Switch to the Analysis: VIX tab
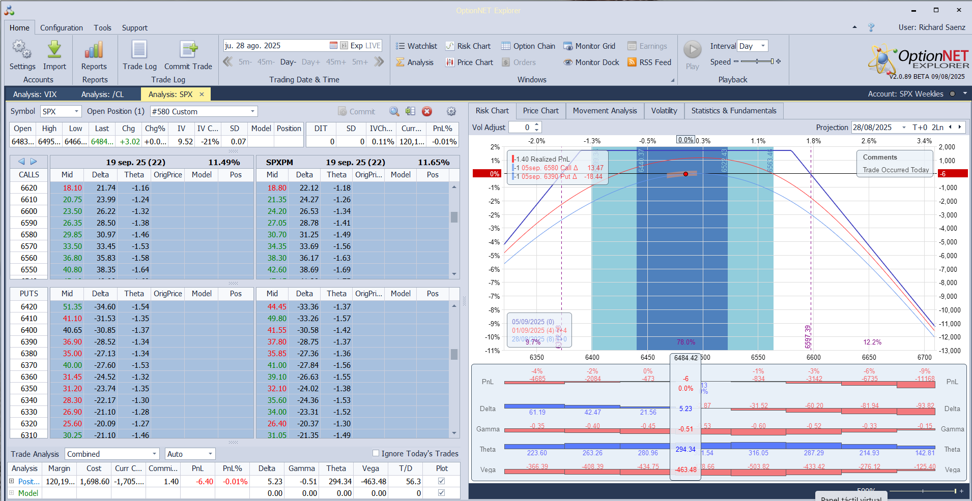 tap(35, 95)
